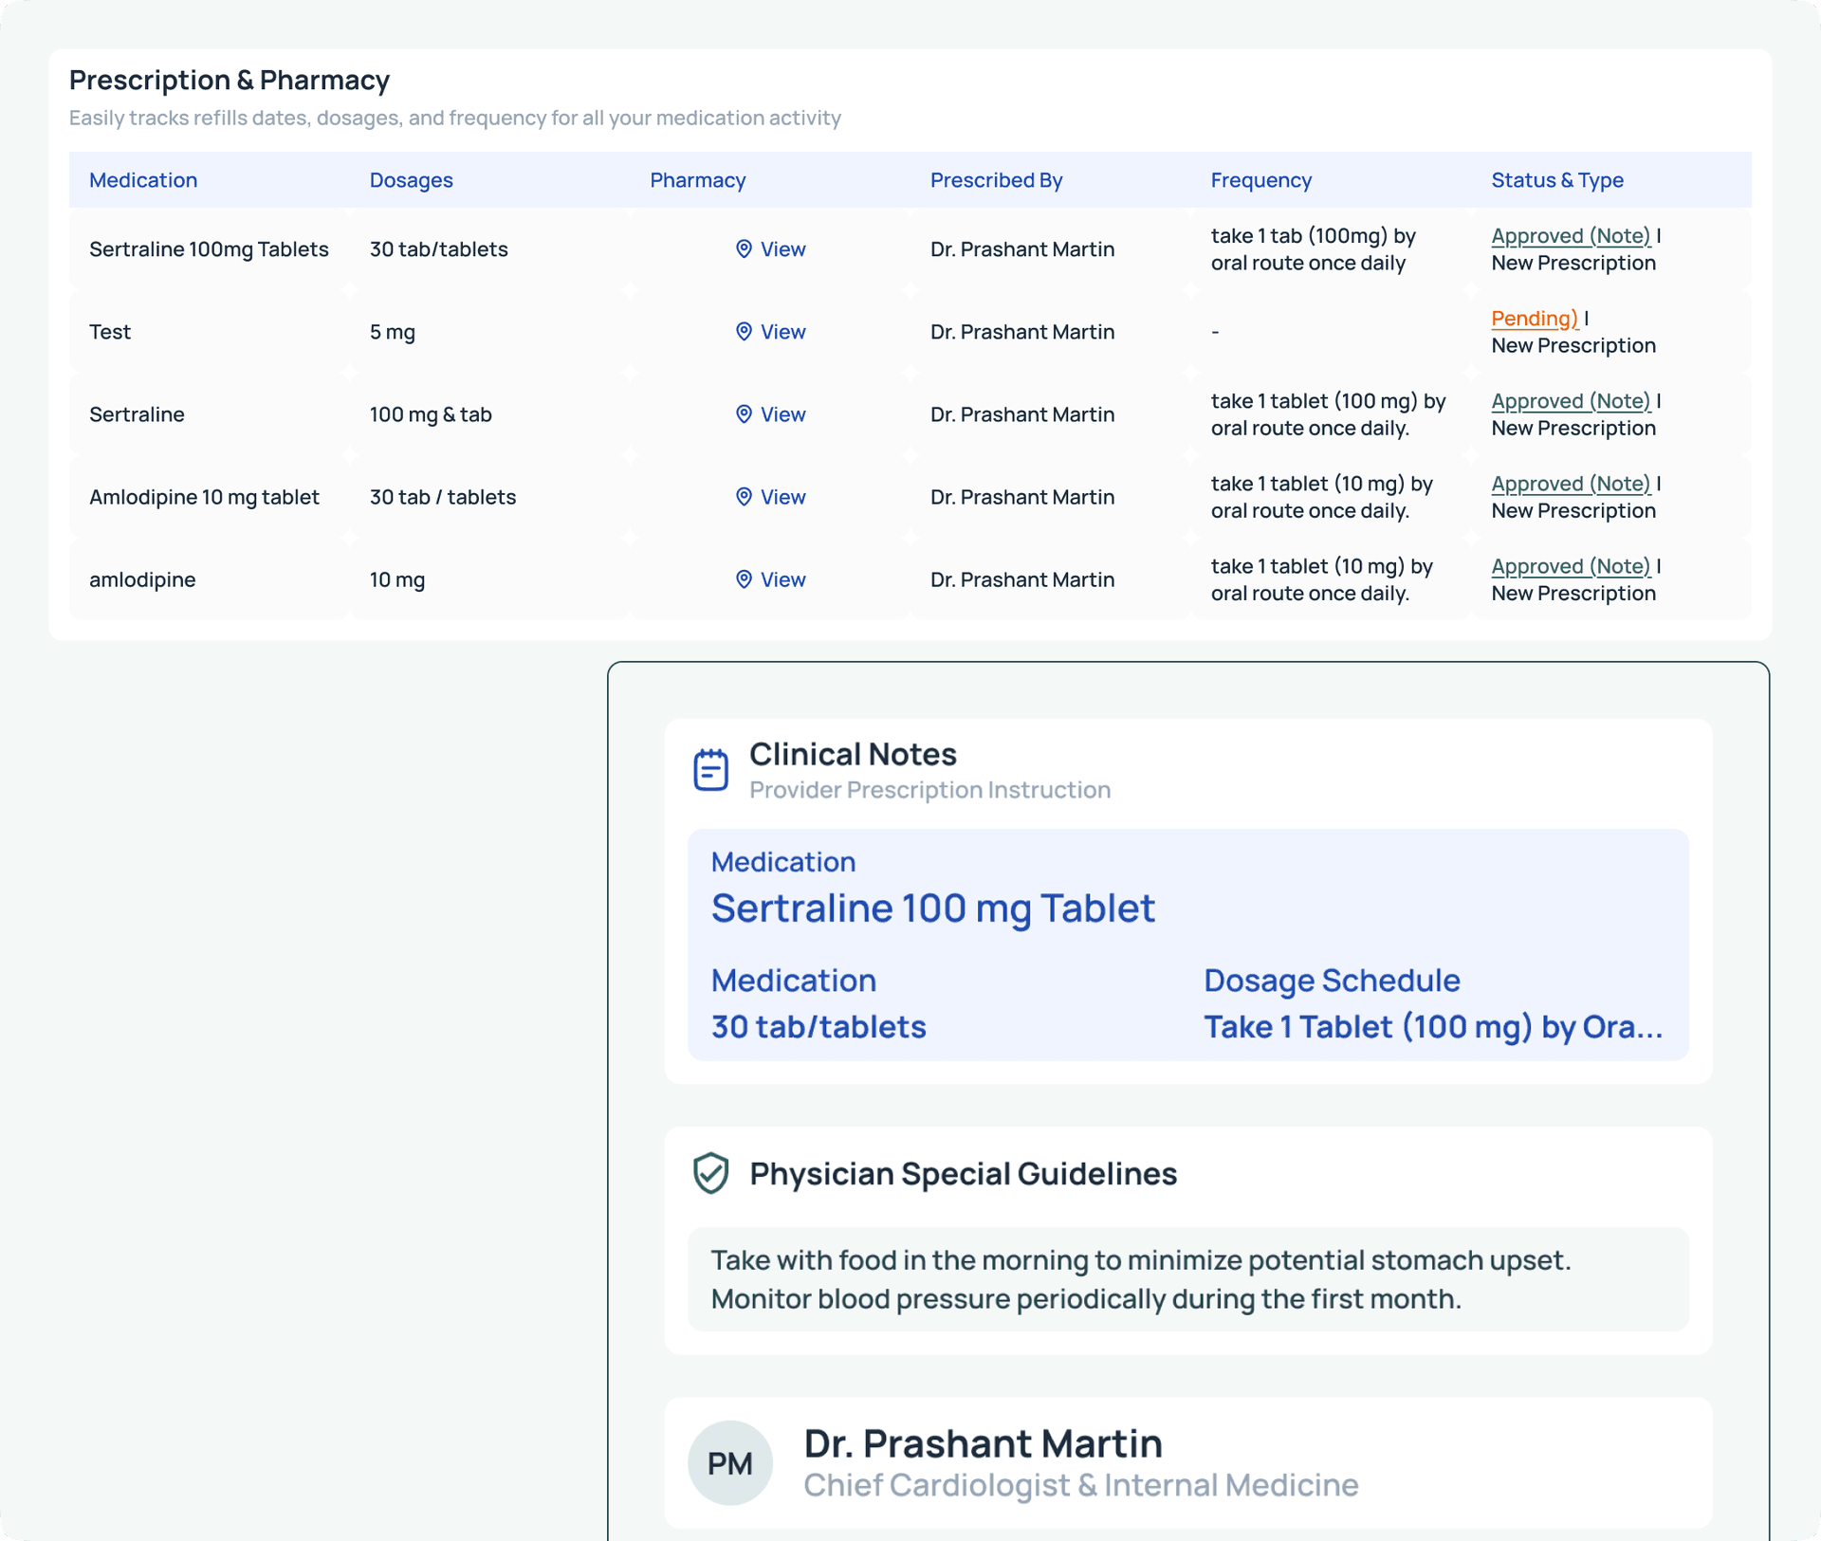Click the pharmacy pin icon in the 10 mg dosage row

(x=744, y=578)
